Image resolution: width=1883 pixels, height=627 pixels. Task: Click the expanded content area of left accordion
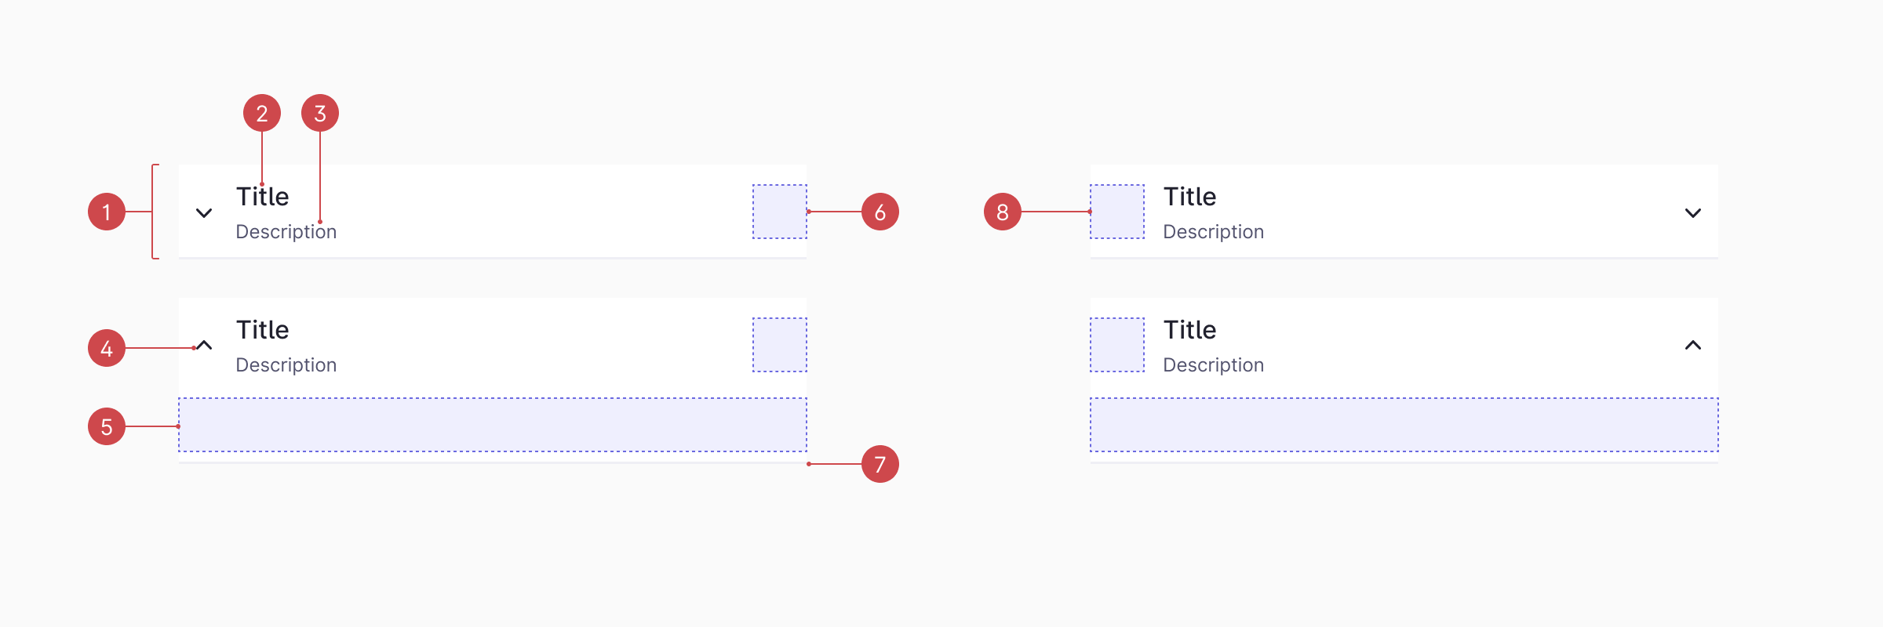(493, 425)
